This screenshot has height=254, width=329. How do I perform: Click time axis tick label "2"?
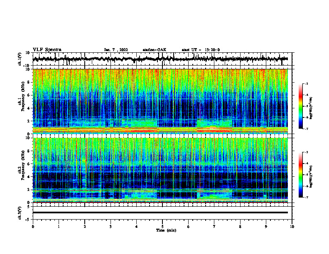(85, 227)
